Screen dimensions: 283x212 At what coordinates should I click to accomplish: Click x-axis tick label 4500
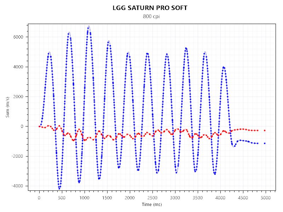point(243,198)
